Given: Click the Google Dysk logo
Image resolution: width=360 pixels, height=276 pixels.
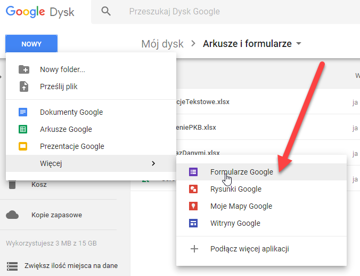Looking at the screenshot, I should [40, 12].
